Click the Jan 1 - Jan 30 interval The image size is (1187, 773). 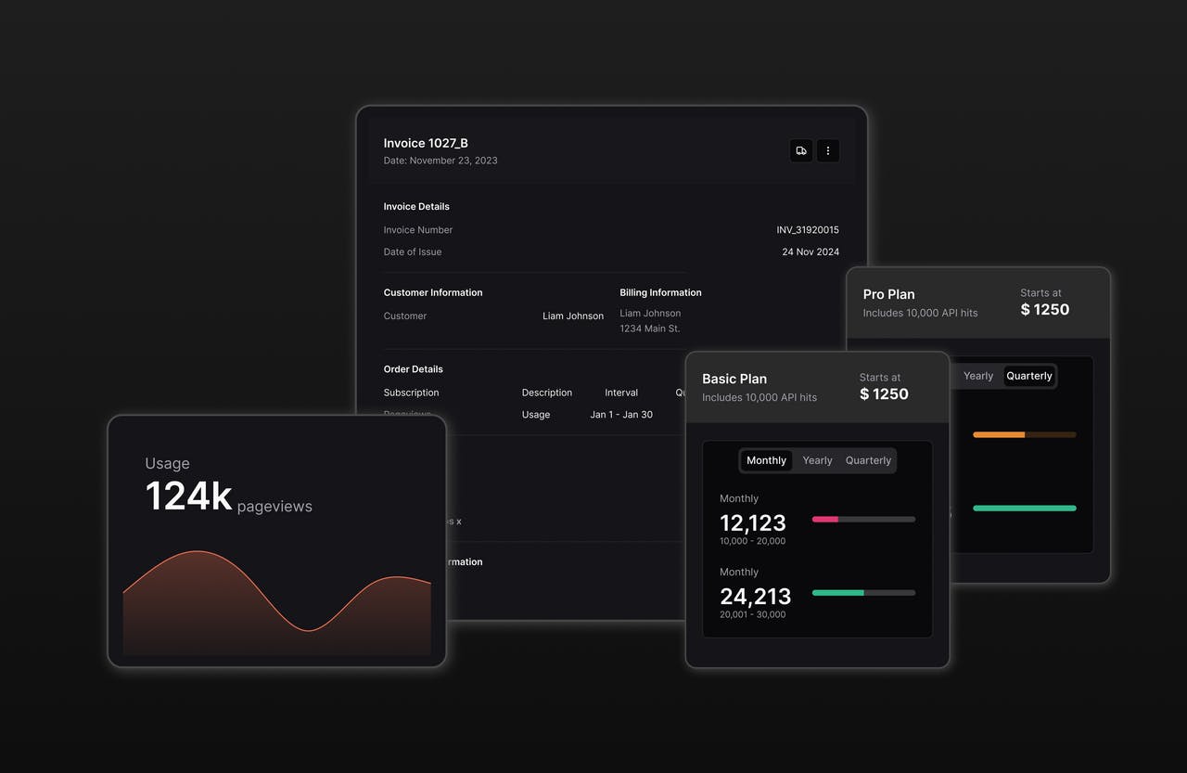621,415
